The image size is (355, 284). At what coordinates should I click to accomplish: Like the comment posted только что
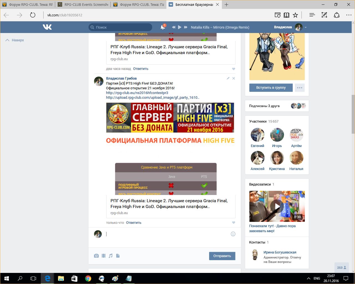(x=234, y=223)
